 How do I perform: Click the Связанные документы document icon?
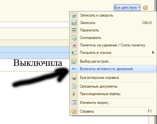coord(74,86)
